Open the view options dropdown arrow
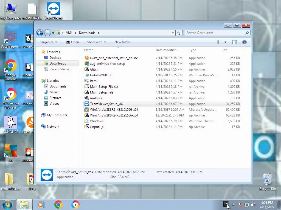 (x=226, y=42)
